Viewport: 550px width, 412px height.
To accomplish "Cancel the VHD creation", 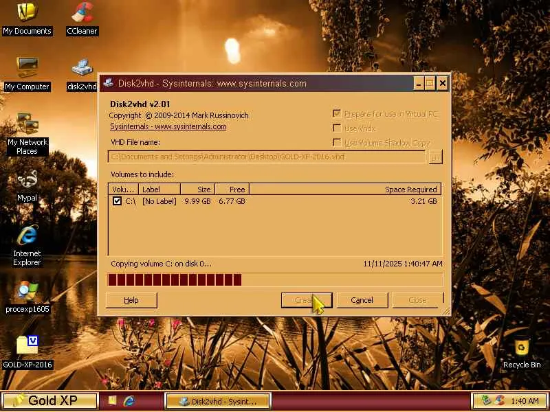I will click(362, 300).
